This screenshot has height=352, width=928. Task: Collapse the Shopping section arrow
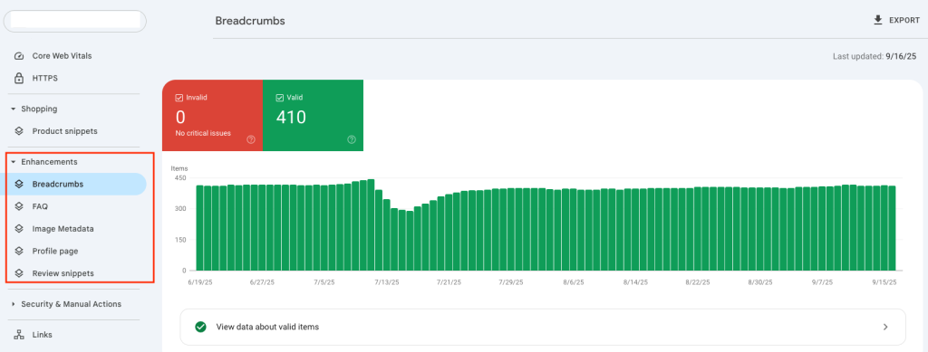pyautogui.click(x=13, y=109)
